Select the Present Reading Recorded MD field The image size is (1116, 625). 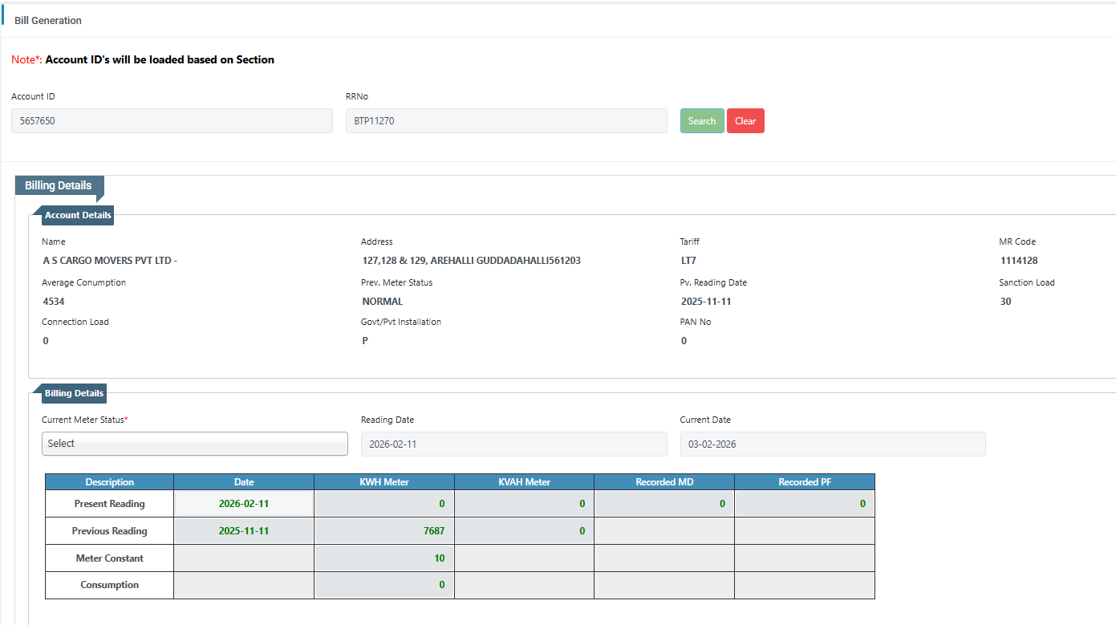pyautogui.click(x=664, y=504)
